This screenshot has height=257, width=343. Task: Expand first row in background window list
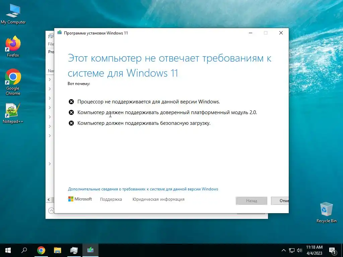tap(50, 79)
